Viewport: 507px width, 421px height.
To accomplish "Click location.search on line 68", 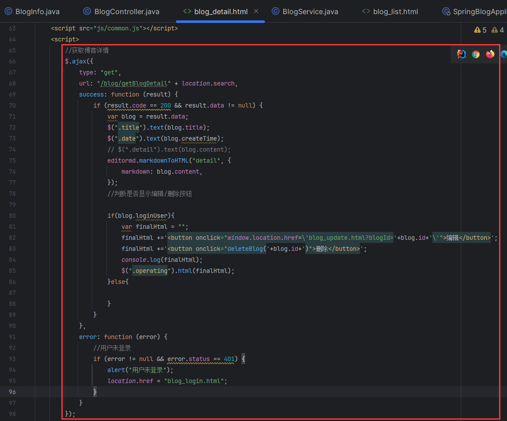I will (x=208, y=83).
